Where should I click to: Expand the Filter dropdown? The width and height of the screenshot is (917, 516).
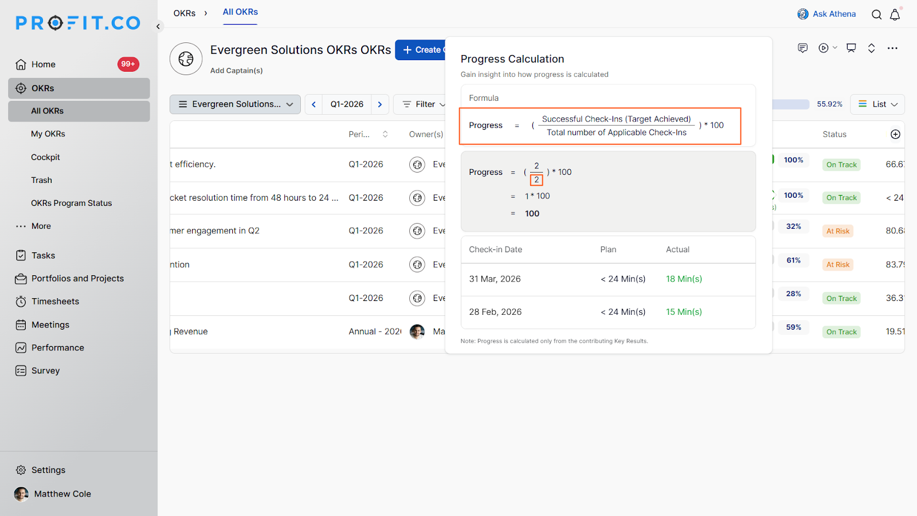click(x=423, y=104)
